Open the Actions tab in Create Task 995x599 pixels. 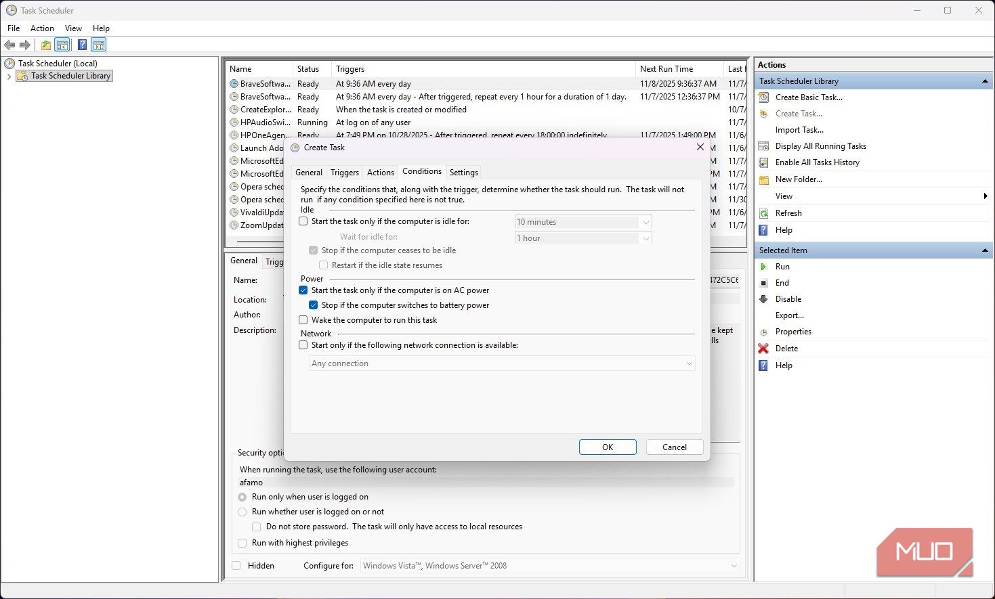381,173
